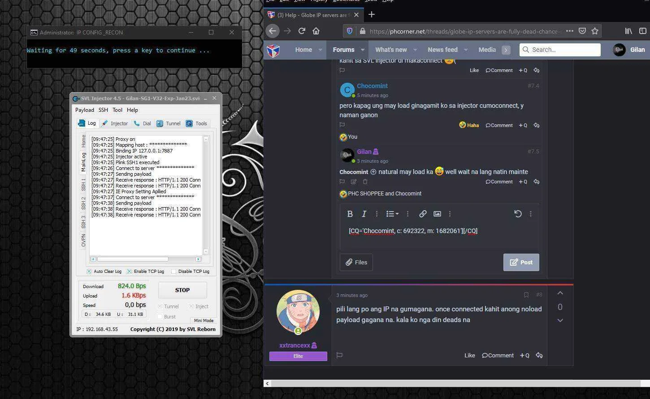
Task: Close the Help - Globe IP servers tab
Action: tap(356, 15)
